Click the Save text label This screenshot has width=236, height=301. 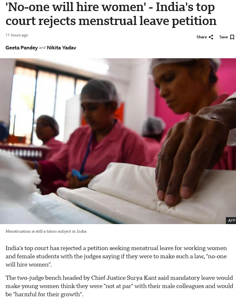pyautogui.click(x=224, y=37)
